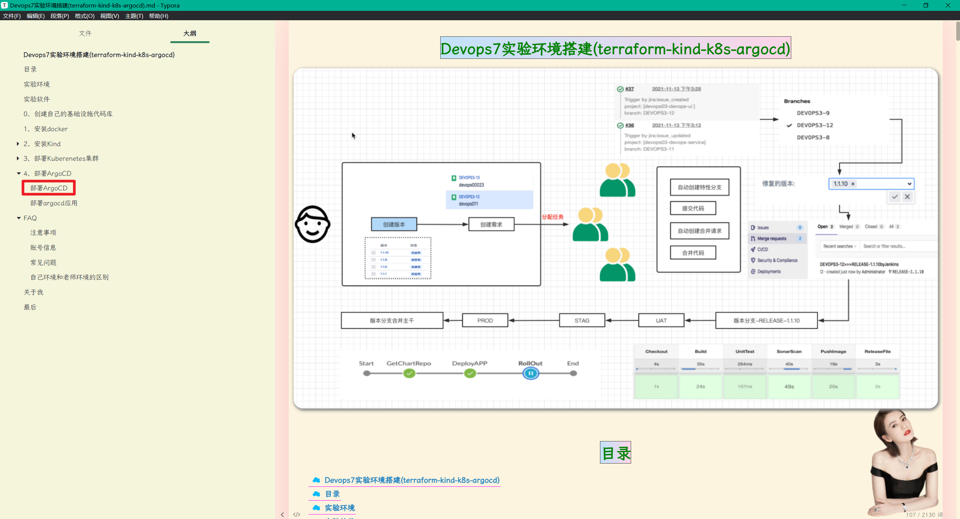Open the 主题(T) menu
Image resolution: width=960 pixels, height=519 pixels.
tap(134, 16)
